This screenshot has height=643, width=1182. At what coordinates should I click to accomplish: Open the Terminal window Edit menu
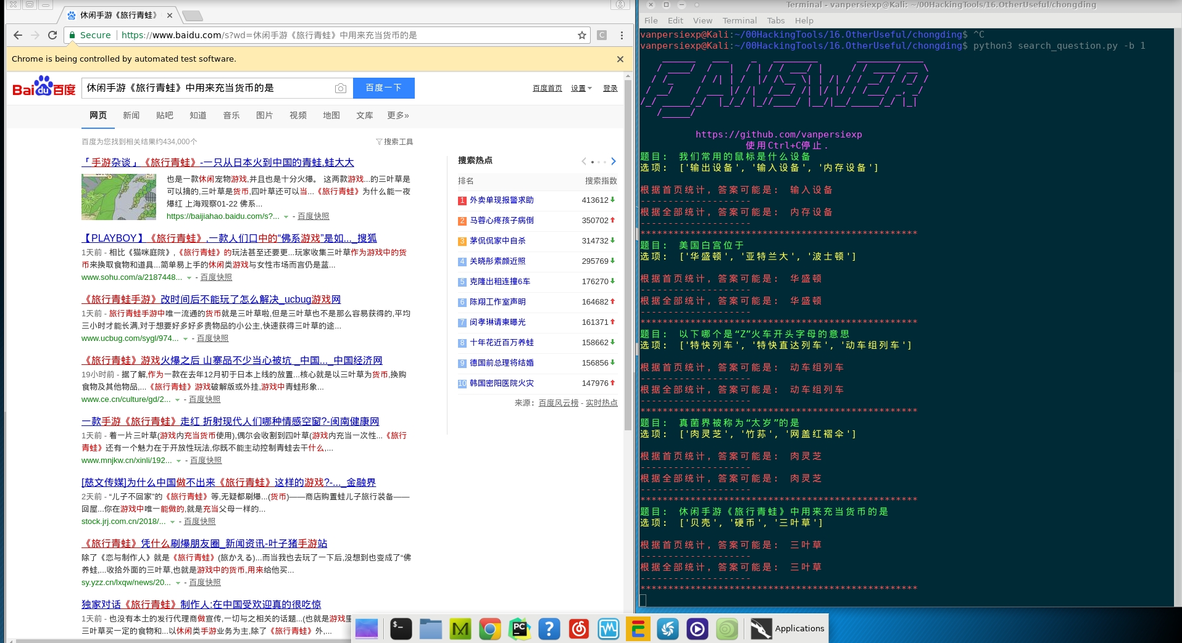pyautogui.click(x=675, y=20)
